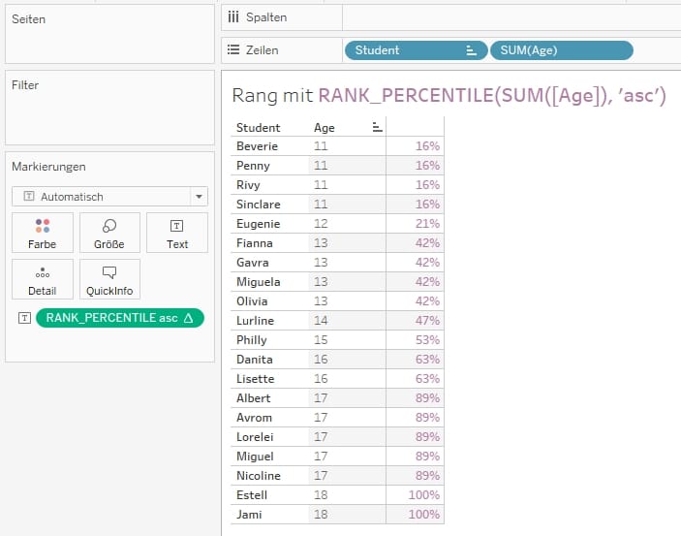Click the worksheet title text

449,95
